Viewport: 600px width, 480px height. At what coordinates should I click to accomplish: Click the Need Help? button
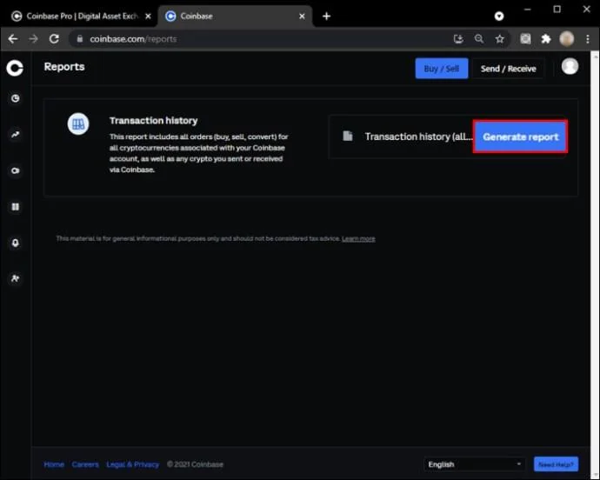coord(556,464)
